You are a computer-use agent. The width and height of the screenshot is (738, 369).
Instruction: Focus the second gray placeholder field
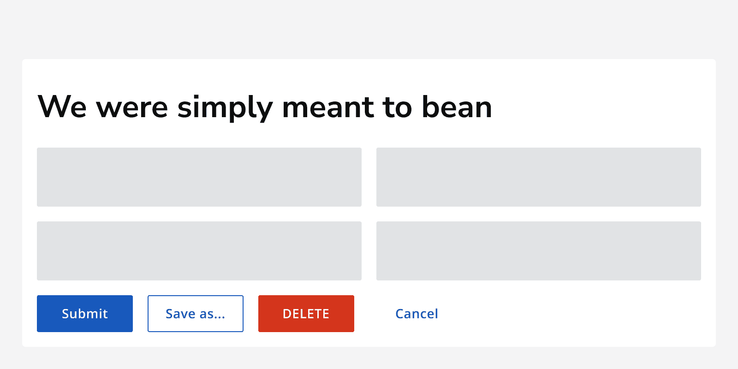click(x=538, y=177)
